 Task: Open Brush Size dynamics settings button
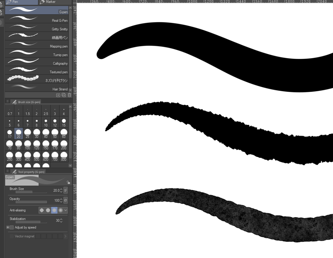click(65, 190)
